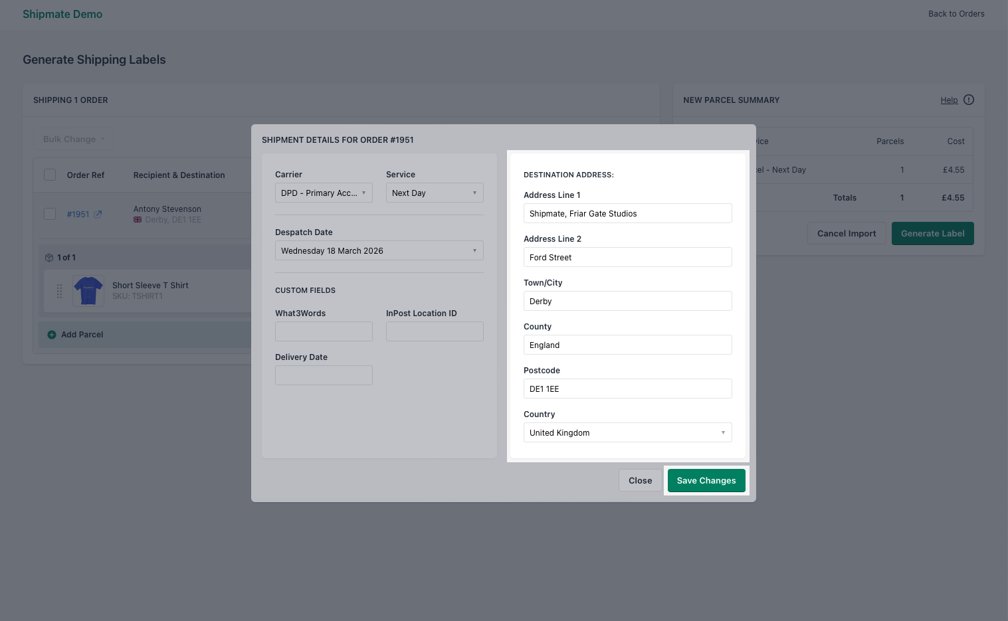The image size is (1008, 621).
Task: Open the Despatch Date dropdown
Action: click(379, 250)
